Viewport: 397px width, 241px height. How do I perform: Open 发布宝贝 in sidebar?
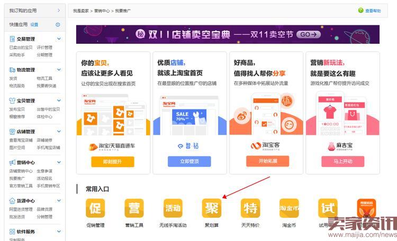coord(17,109)
